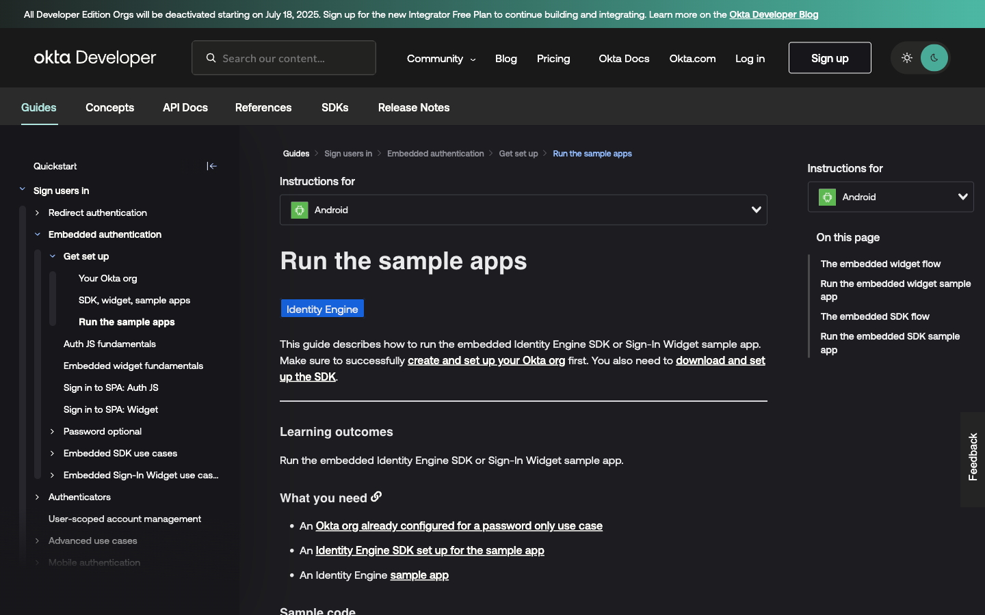Viewport: 985px width, 615px height.
Task: Click the Android icon in right sidebar selector
Action: 828,197
